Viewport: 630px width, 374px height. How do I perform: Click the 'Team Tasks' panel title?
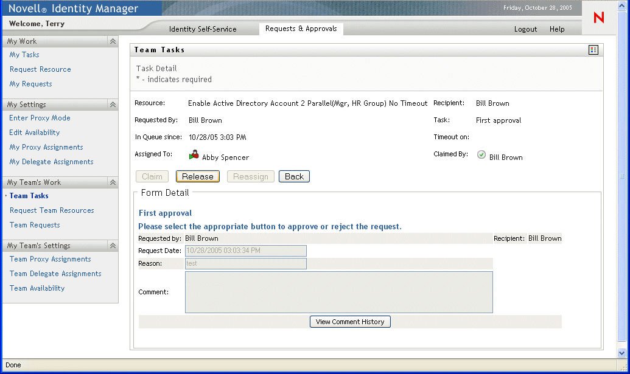159,50
